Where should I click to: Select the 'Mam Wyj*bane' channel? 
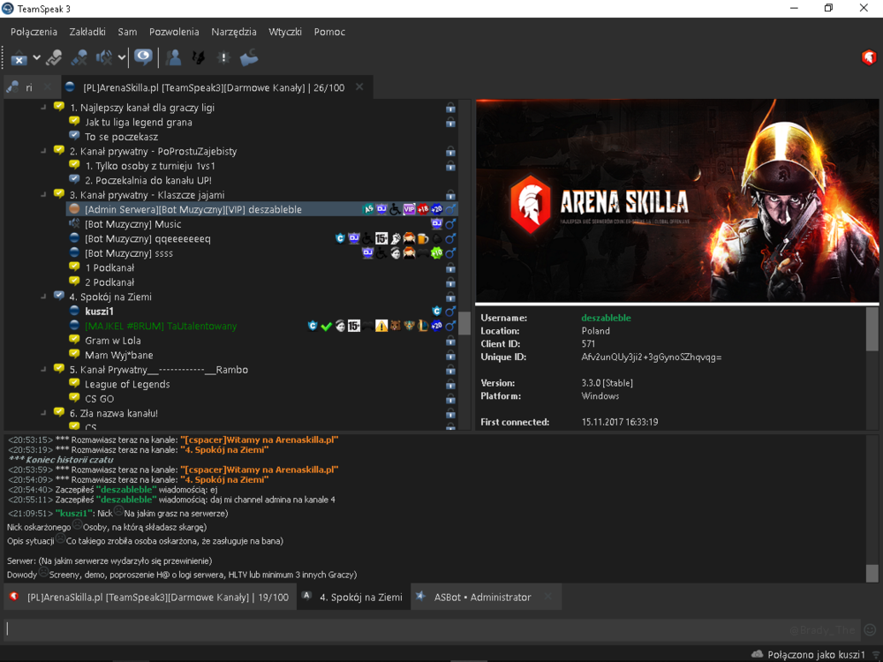point(119,355)
